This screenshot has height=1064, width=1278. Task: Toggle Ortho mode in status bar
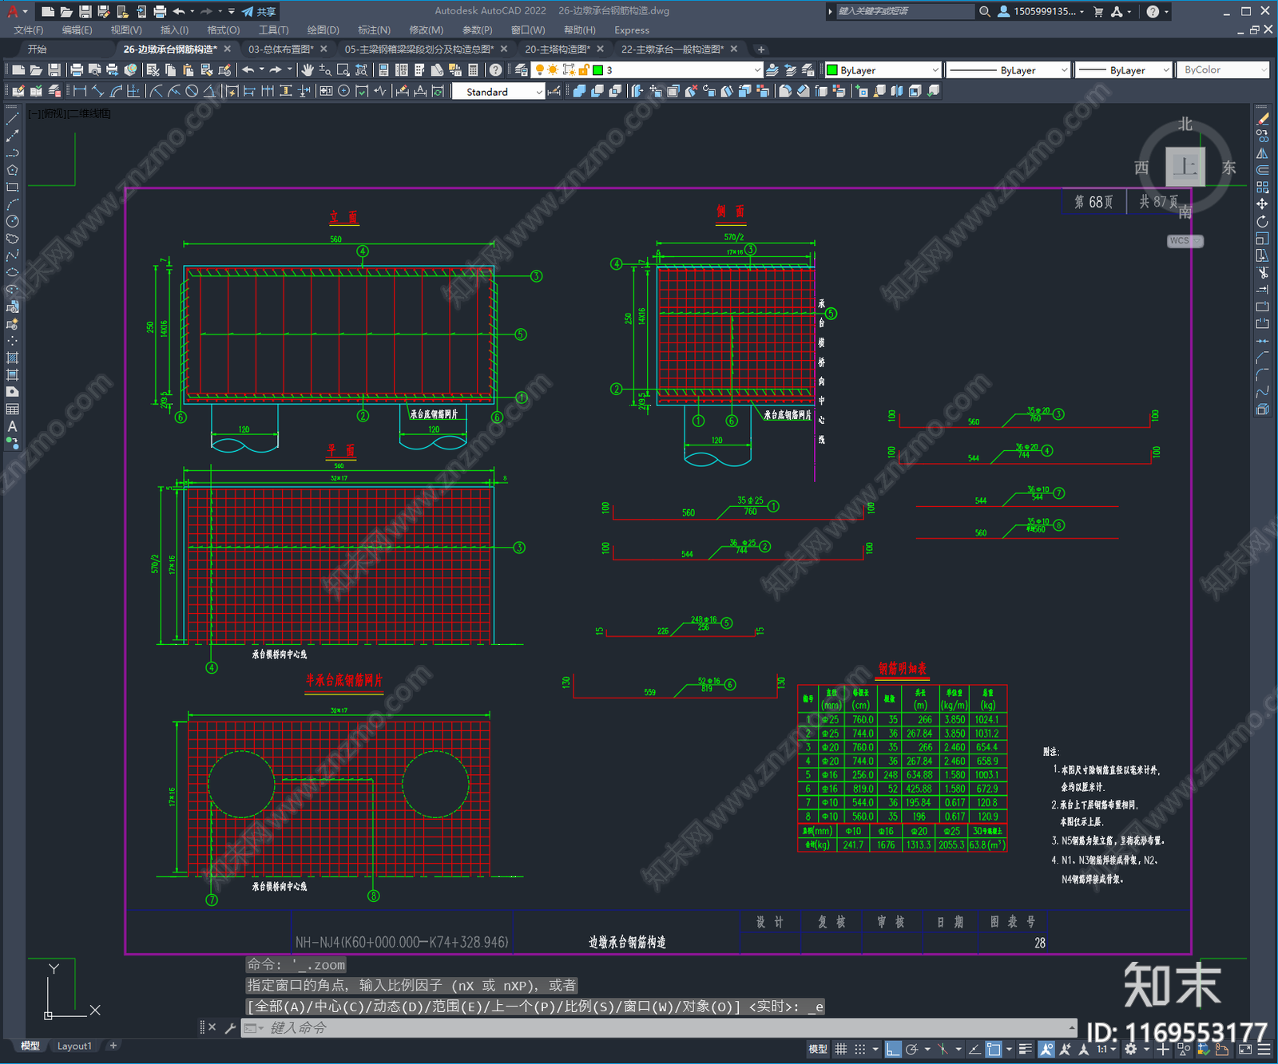click(x=893, y=1049)
